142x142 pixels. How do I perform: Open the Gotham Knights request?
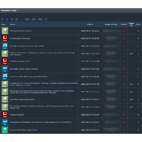pos(17,115)
